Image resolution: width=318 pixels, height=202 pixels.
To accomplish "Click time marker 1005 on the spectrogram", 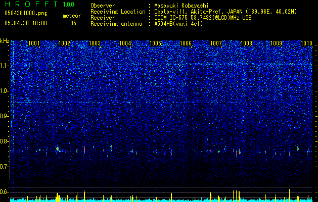I will (x=155, y=43).
